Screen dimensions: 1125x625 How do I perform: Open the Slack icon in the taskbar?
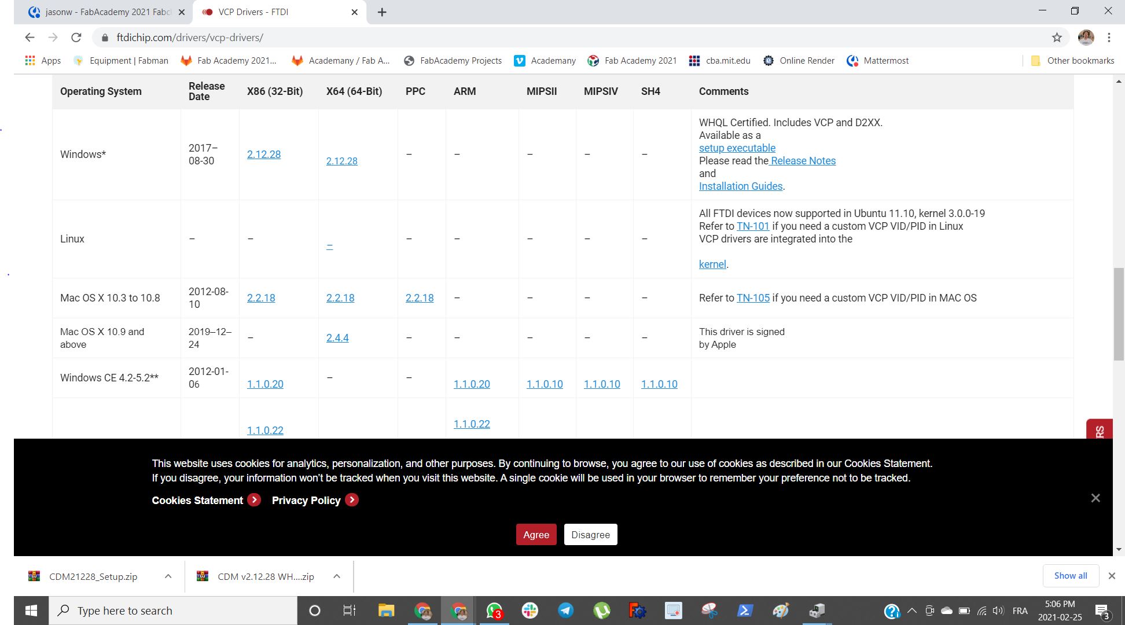coord(530,611)
